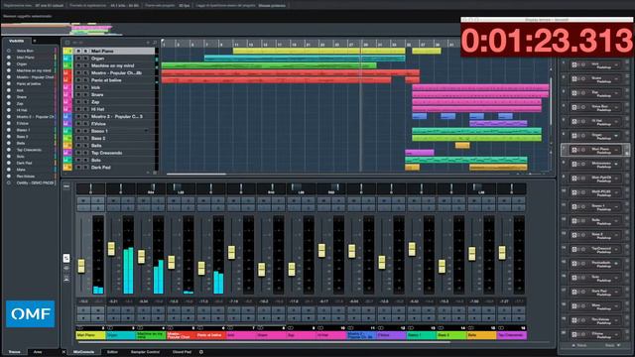This screenshot has width=635, height=357.
Task: Toggle Voice Bon visibility dot
Action: (9, 51)
